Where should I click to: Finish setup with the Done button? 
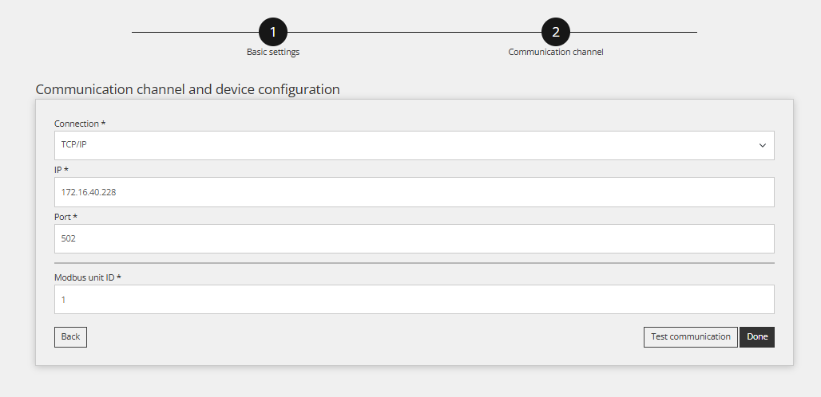point(757,337)
